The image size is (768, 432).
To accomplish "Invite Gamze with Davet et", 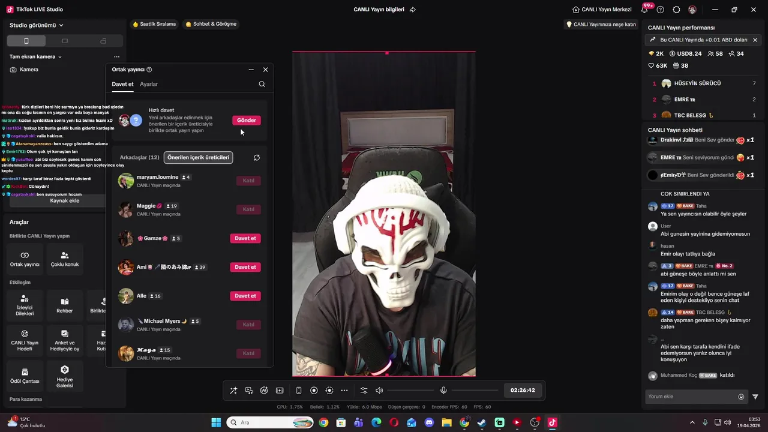I will pyautogui.click(x=245, y=238).
